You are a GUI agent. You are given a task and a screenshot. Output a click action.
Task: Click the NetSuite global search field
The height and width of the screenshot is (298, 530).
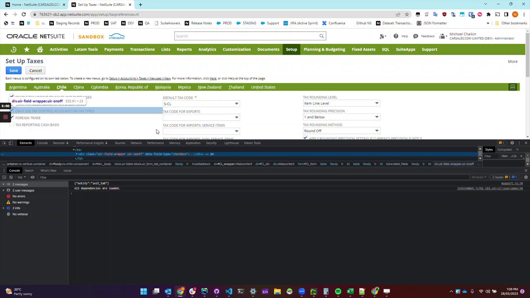tap(246, 36)
